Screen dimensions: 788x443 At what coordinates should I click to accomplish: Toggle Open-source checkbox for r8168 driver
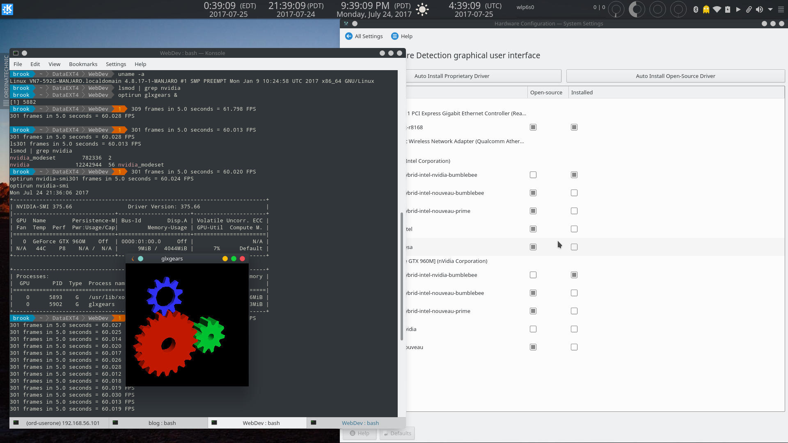point(533,127)
